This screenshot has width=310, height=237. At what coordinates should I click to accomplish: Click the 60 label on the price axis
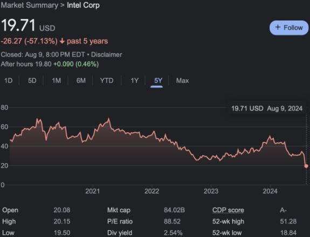pyautogui.click(x=4, y=127)
